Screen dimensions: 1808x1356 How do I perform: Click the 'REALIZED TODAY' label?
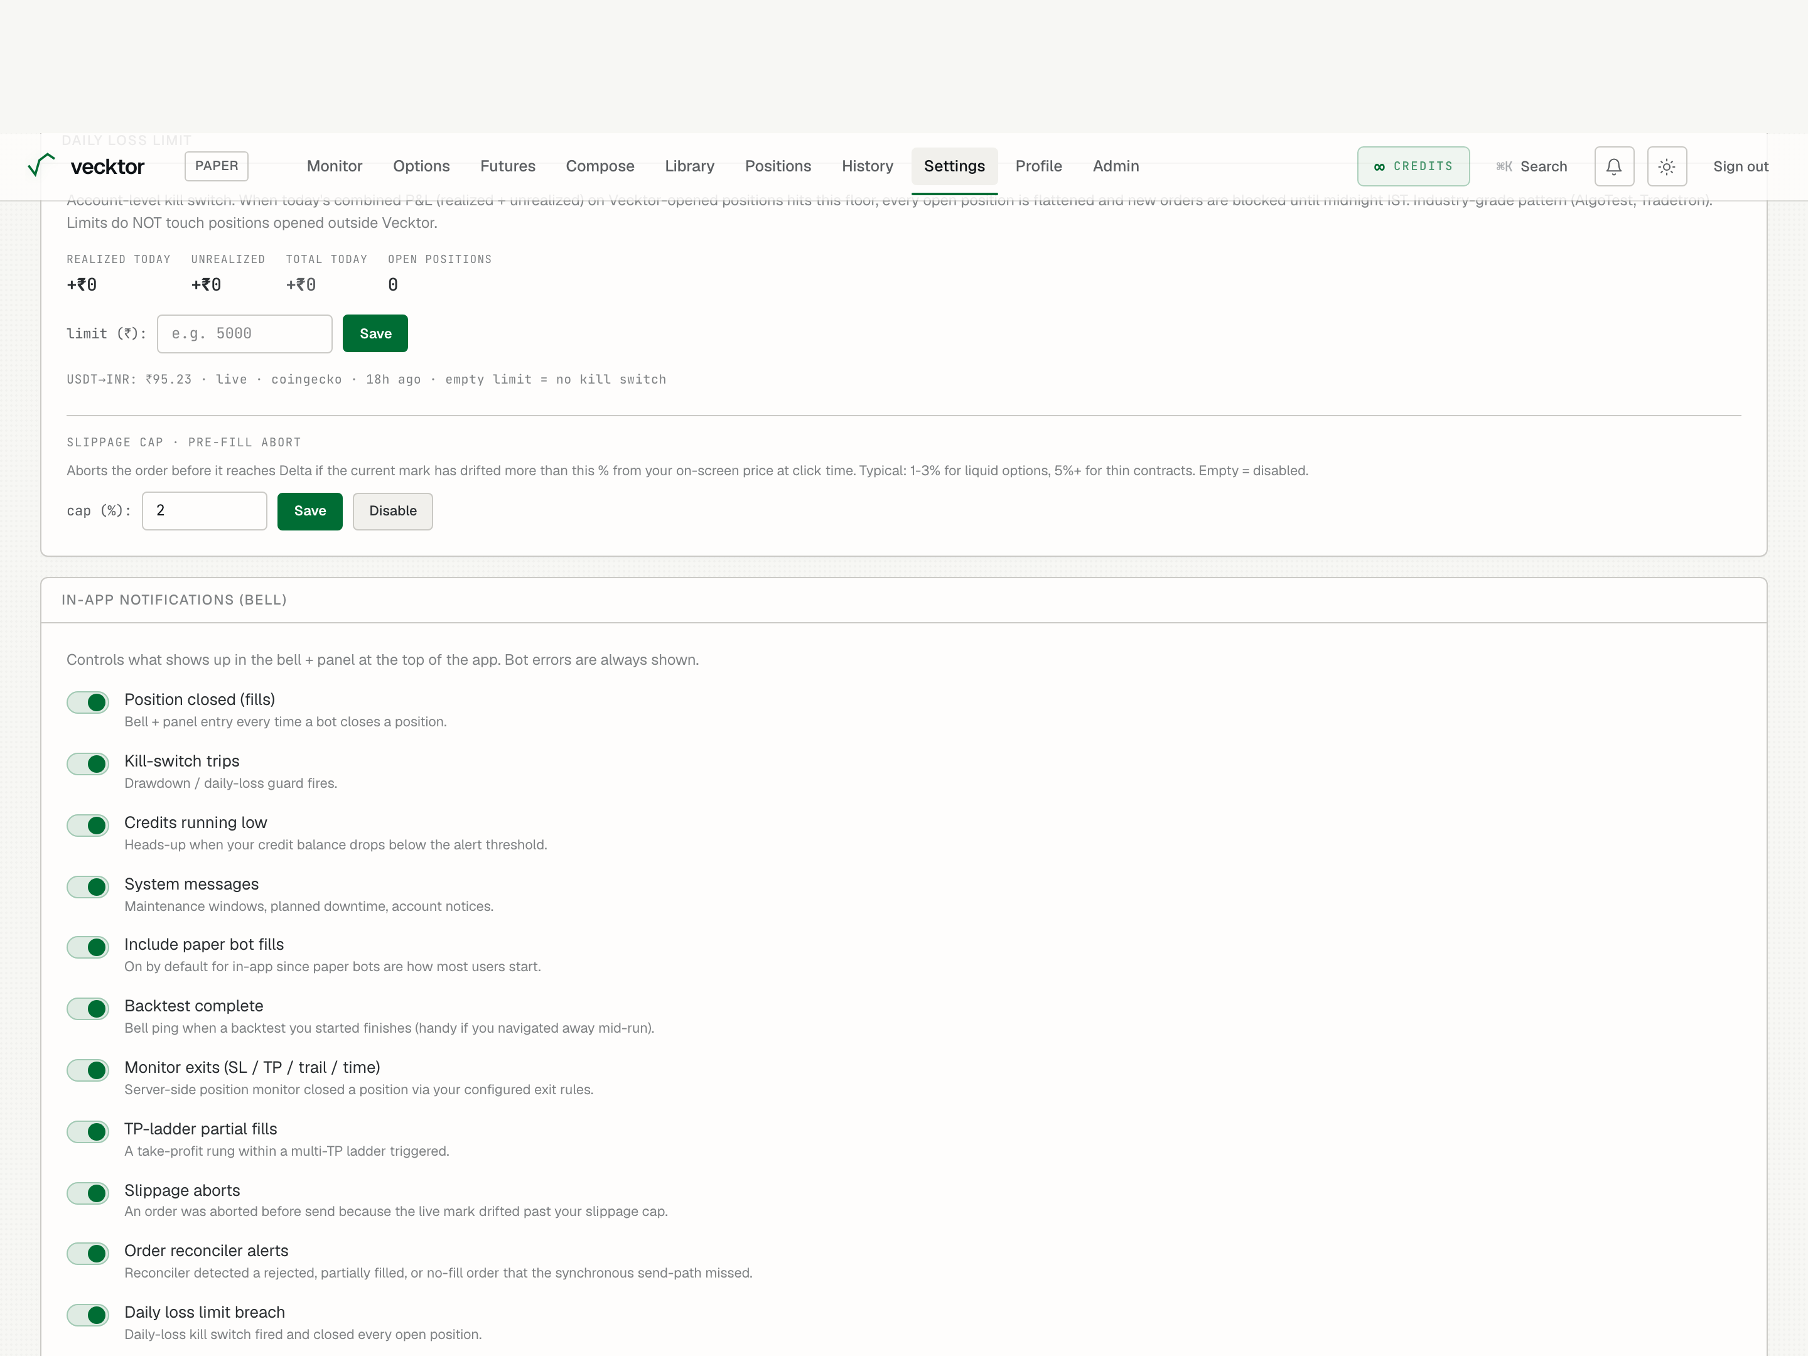pos(119,259)
